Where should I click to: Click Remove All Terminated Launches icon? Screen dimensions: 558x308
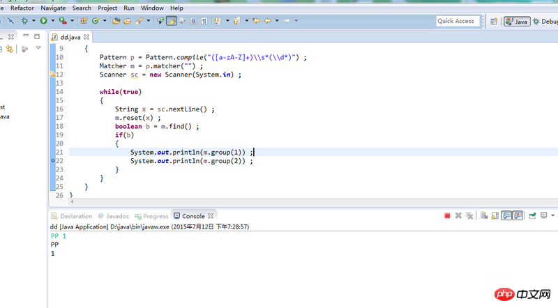click(469, 215)
